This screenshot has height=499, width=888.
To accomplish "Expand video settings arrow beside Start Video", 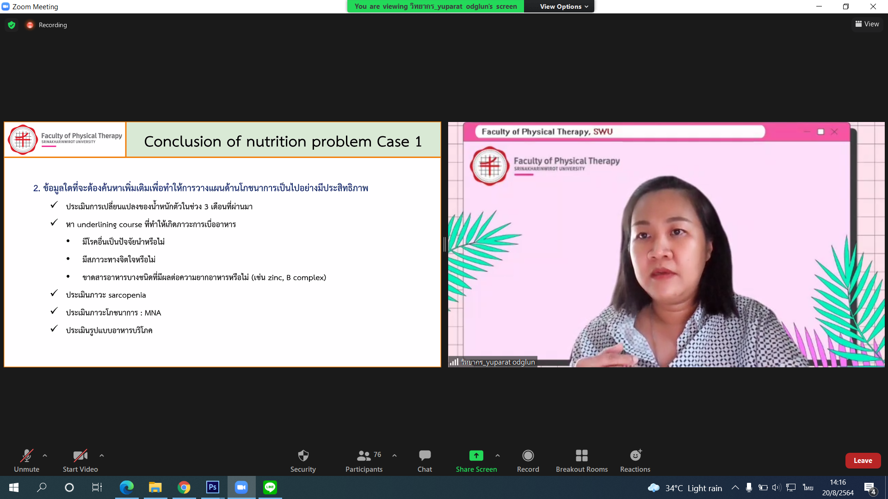I will coord(102,456).
